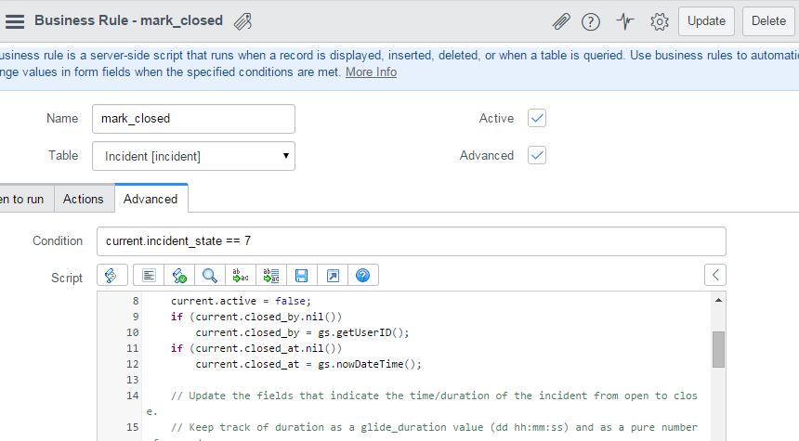
Task: Click the Condition field label
Action: [x=58, y=240]
